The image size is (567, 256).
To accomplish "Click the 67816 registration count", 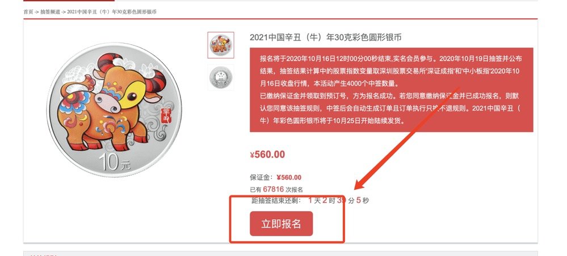I will coord(274,189).
